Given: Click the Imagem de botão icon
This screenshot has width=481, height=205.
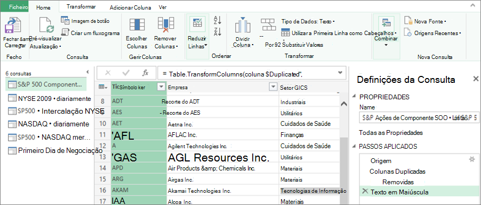Looking at the screenshot, I should (65, 21).
